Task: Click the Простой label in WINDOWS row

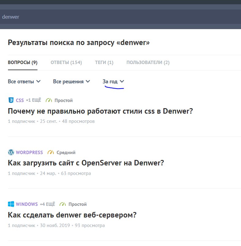Action: (x=77, y=204)
